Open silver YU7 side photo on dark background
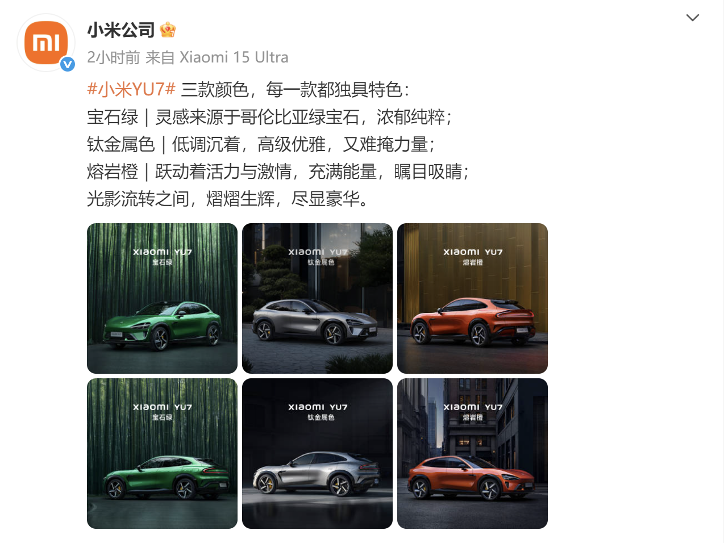 tap(317, 453)
